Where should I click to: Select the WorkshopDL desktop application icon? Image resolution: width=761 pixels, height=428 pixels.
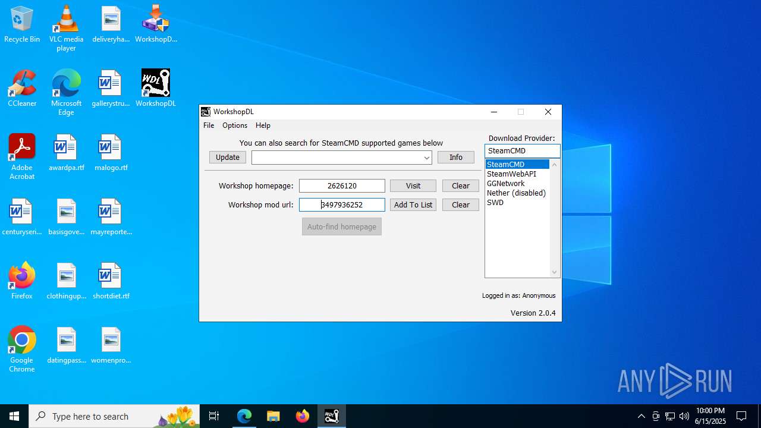156,89
